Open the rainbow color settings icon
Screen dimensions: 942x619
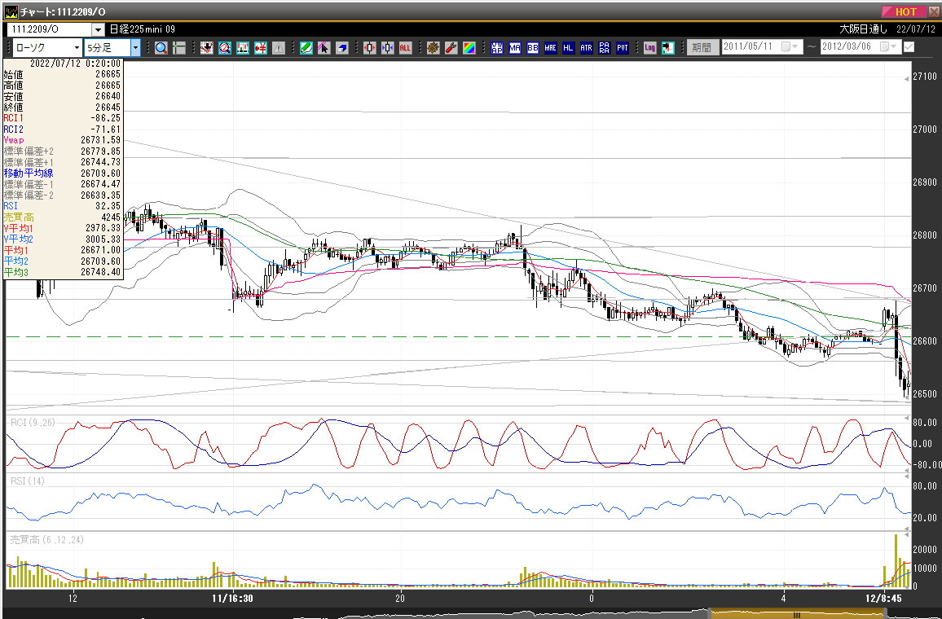469,47
